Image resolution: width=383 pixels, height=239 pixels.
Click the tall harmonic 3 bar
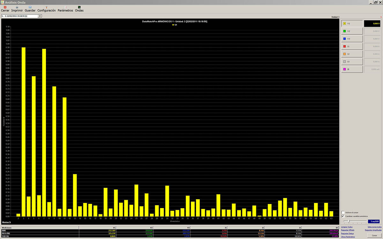(x=23, y=132)
